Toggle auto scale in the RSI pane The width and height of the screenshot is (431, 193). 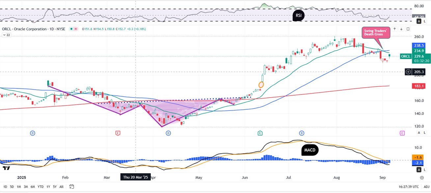(419, 21)
